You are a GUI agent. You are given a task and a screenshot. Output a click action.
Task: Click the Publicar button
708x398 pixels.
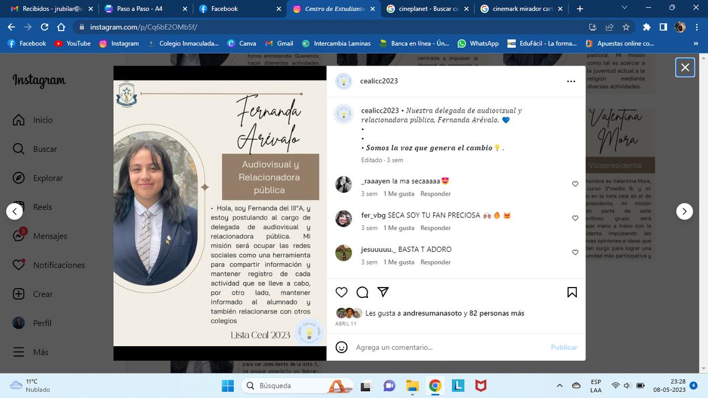(x=564, y=347)
